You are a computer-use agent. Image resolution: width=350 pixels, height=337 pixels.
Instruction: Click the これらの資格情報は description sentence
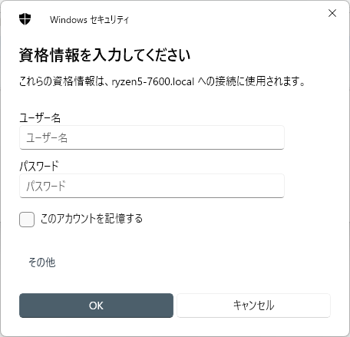pyautogui.click(x=162, y=81)
